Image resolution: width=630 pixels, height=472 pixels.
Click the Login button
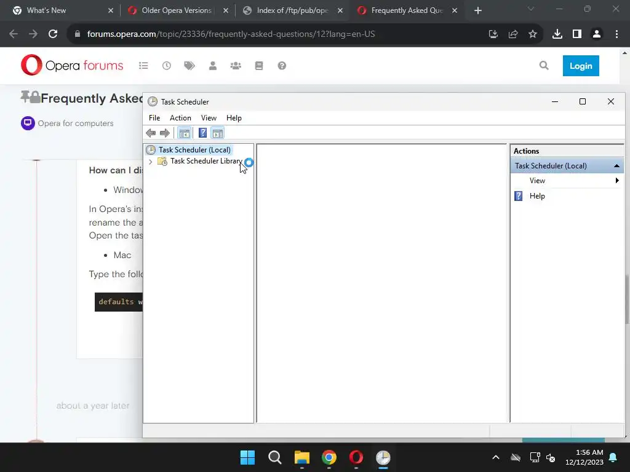coord(581,66)
